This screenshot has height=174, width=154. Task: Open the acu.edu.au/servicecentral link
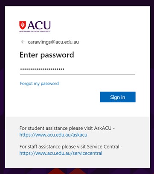(61, 153)
